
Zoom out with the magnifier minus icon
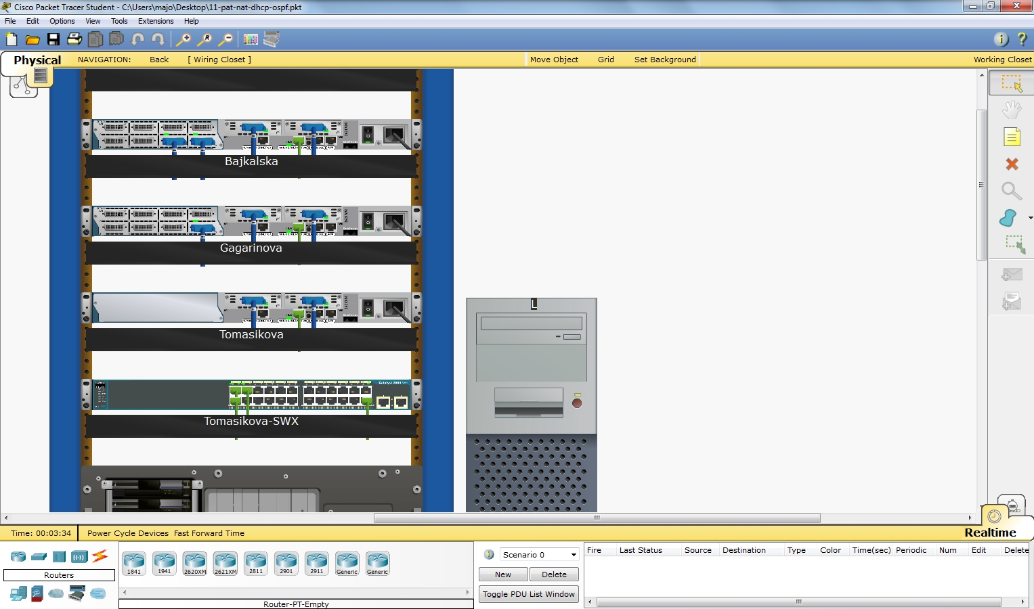(x=225, y=39)
